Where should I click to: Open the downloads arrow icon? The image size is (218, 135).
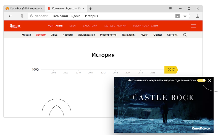point(198,16)
